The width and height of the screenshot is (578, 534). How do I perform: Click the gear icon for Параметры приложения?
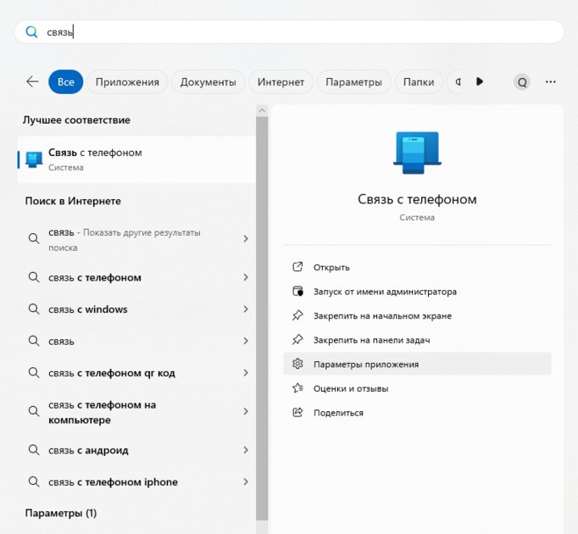click(x=297, y=364)
